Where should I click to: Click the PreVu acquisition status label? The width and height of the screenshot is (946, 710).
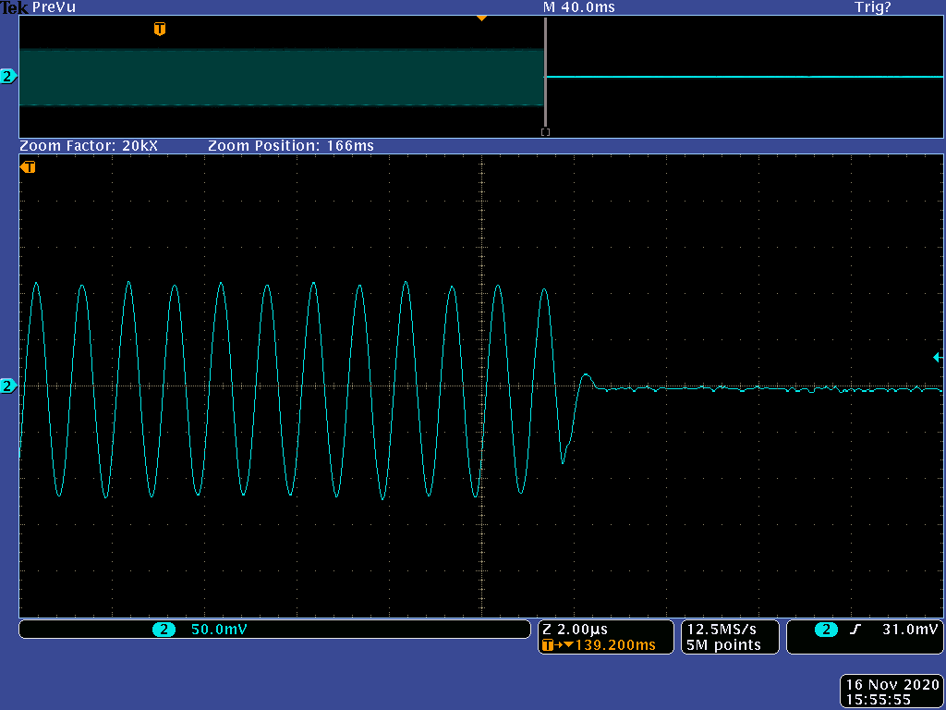tap(55, 7)
